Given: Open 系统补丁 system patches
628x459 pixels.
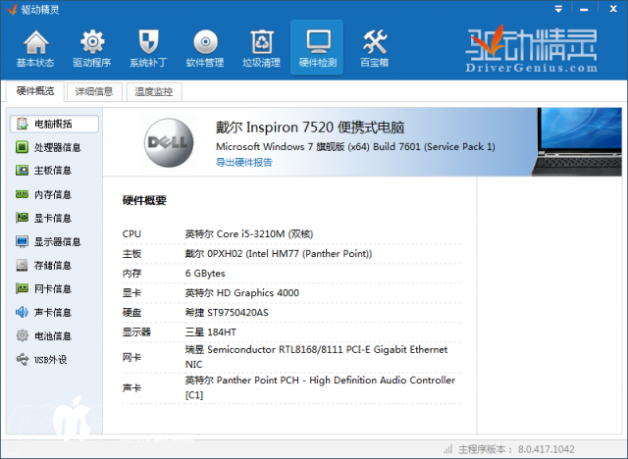Looking at the screenshot, I should click(x=148, y=49).
